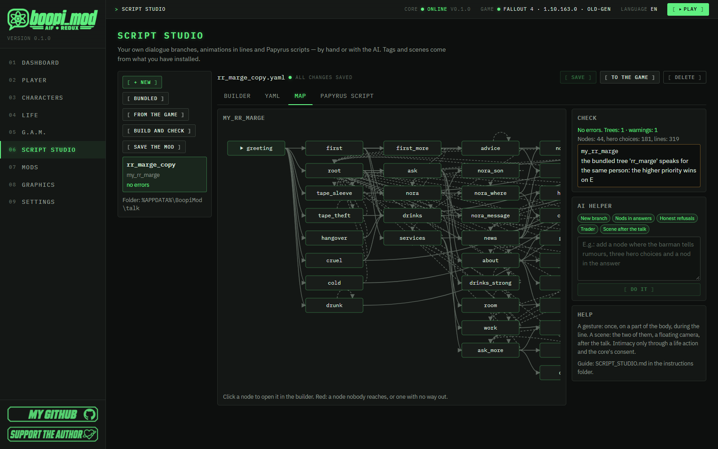Focus the AI helper prompt box
Image resolution: width=718 pixels, height=449 pixels.
pyautogui.click(x=639, y=259)
